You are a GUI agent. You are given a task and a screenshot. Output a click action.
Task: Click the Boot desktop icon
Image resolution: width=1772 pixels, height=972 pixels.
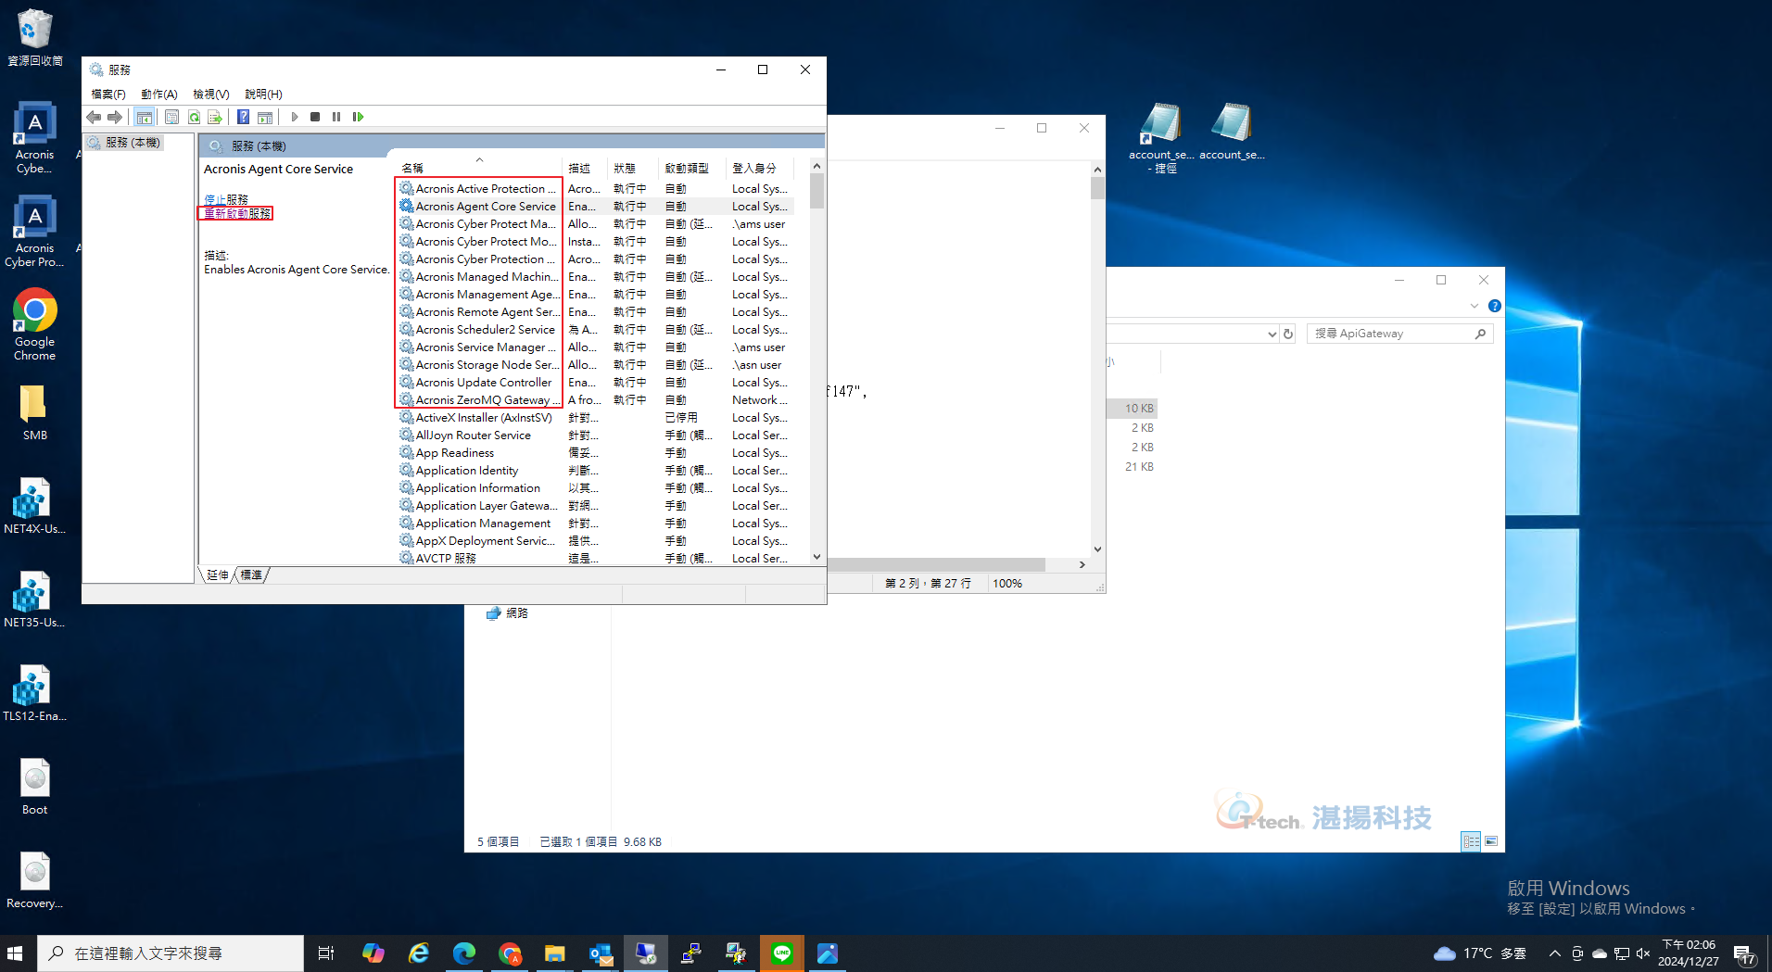click(x=35, y=788)
